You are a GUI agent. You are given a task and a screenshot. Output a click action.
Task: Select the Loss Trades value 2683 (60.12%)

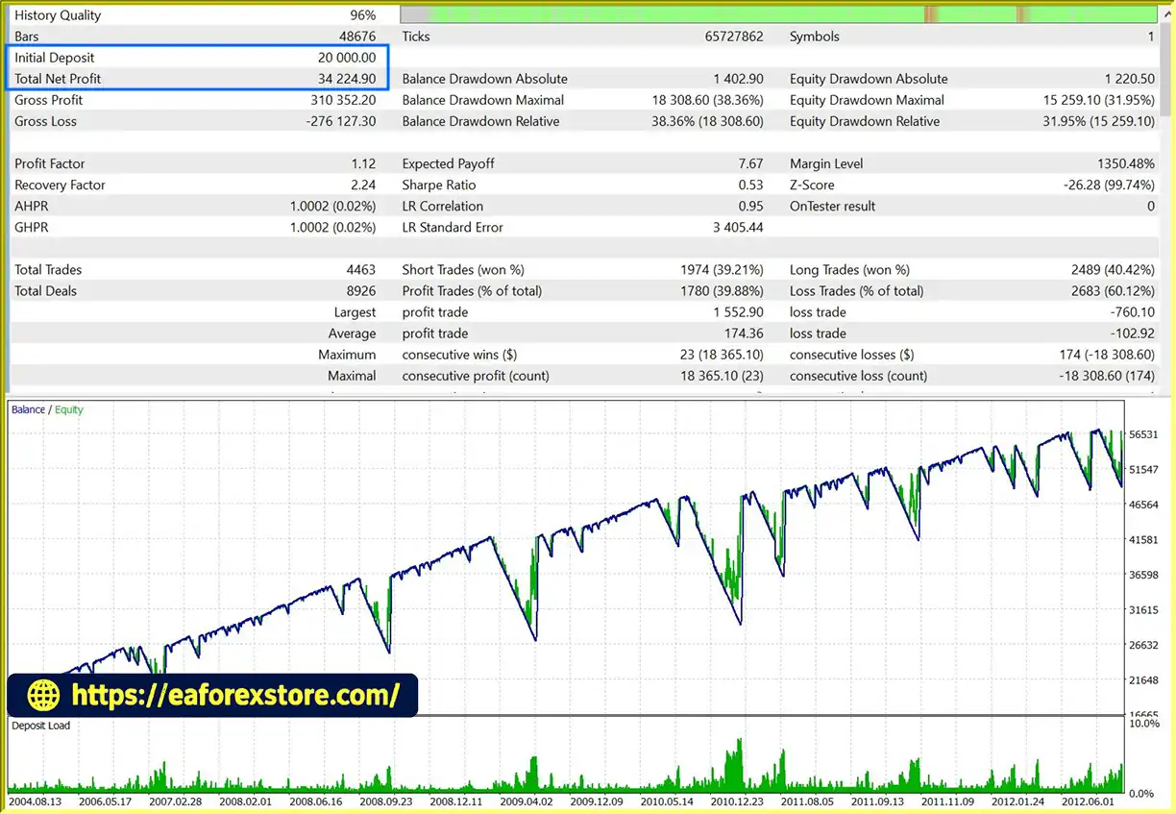point(1113,290)
